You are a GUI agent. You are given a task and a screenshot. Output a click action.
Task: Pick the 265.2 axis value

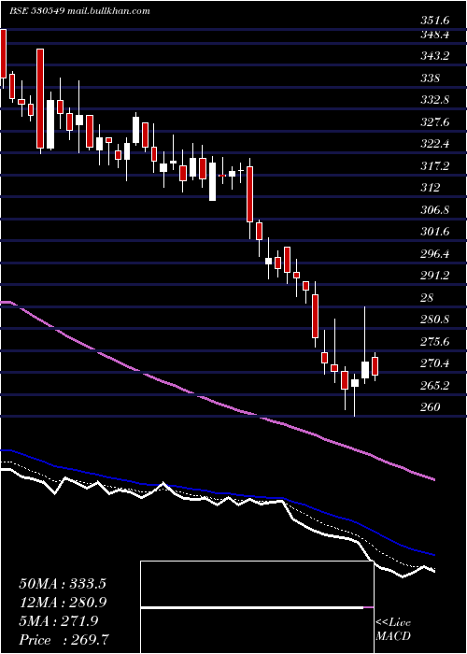tap(434, 385)
